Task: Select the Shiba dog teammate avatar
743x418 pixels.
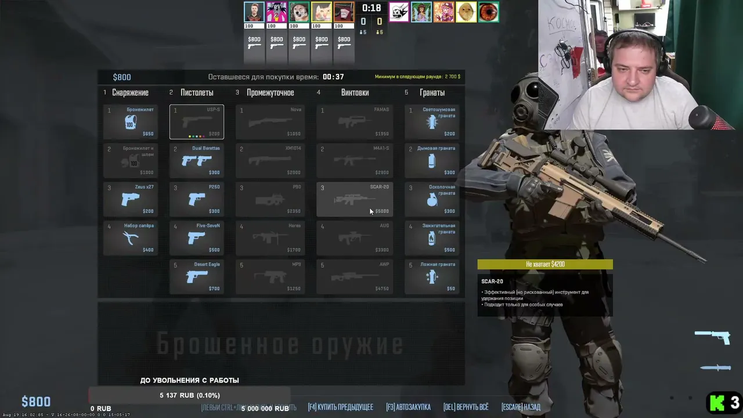Action: pyautogui.click(x=299, y=12)
